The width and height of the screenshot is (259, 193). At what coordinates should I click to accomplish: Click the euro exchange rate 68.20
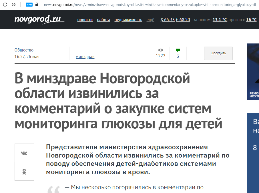183,20
